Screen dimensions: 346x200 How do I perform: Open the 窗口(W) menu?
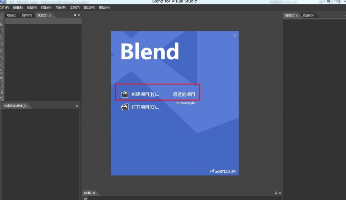[x=89, y=7]
